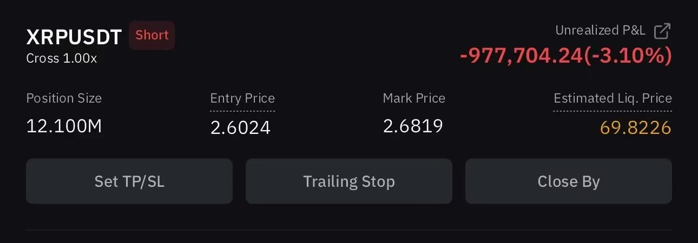This screenshot has width=698, height=243.
Task: Click the divider line below the buttons
Action: [349, 230]
